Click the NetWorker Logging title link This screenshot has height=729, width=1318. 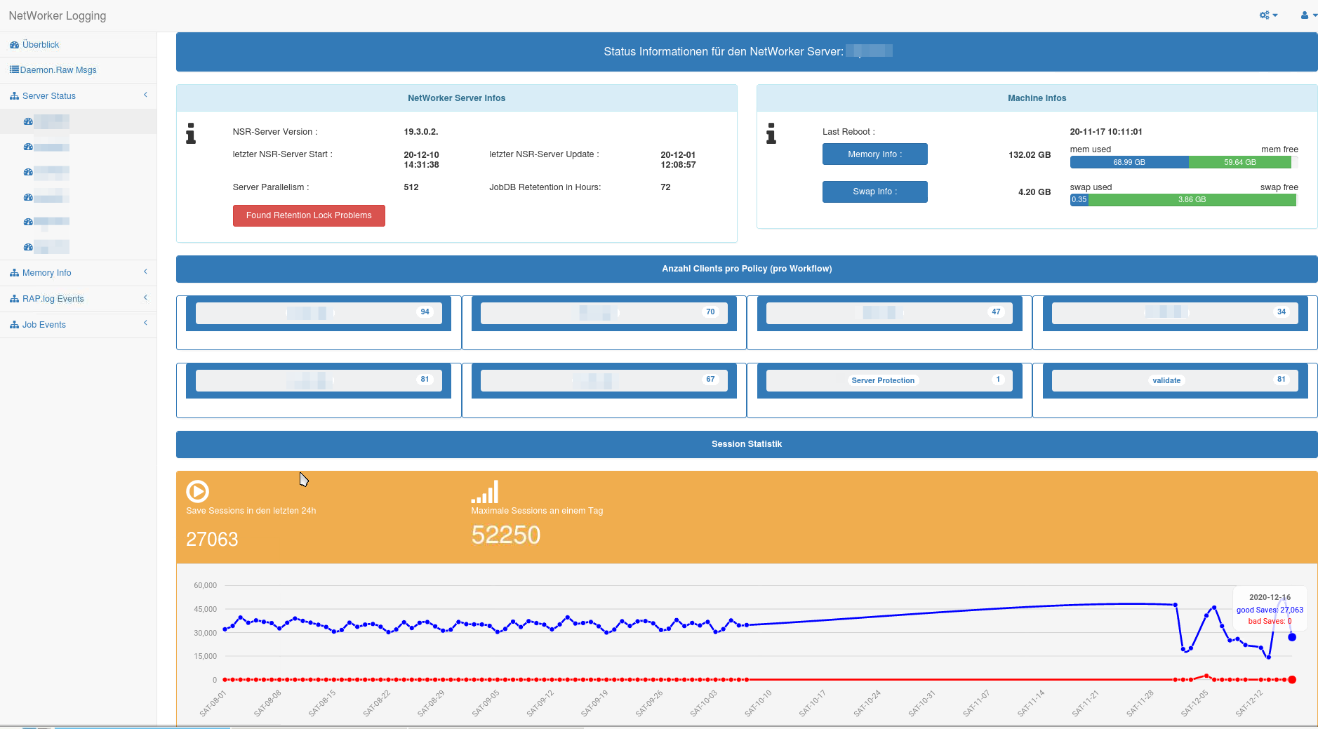pyautogui.click(x=58, y=15)
